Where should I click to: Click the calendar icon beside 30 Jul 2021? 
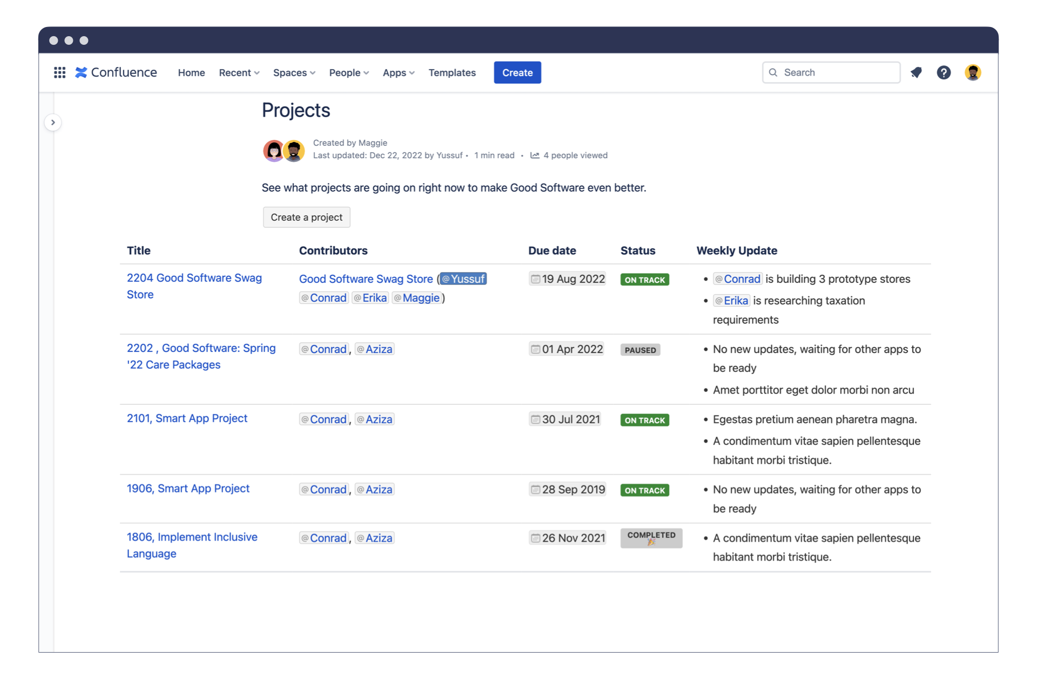[535, 419]
